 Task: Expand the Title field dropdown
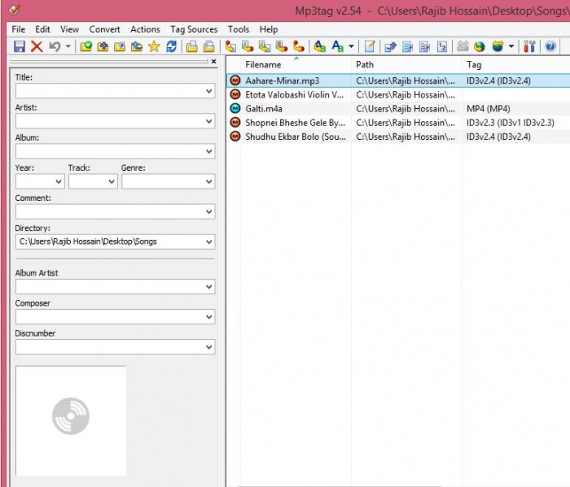[x=209, y=91]
